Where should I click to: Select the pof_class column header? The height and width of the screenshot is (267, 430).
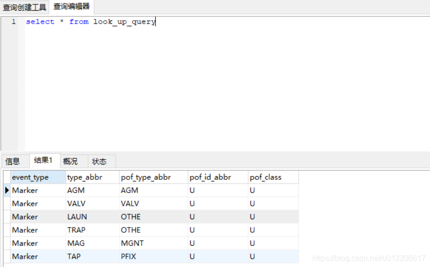coord(274,177)
